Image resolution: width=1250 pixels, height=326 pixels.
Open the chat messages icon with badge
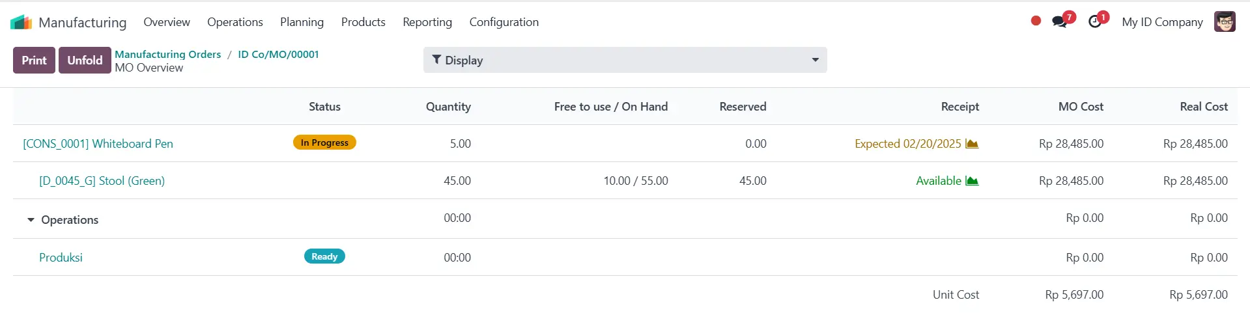1060,21
